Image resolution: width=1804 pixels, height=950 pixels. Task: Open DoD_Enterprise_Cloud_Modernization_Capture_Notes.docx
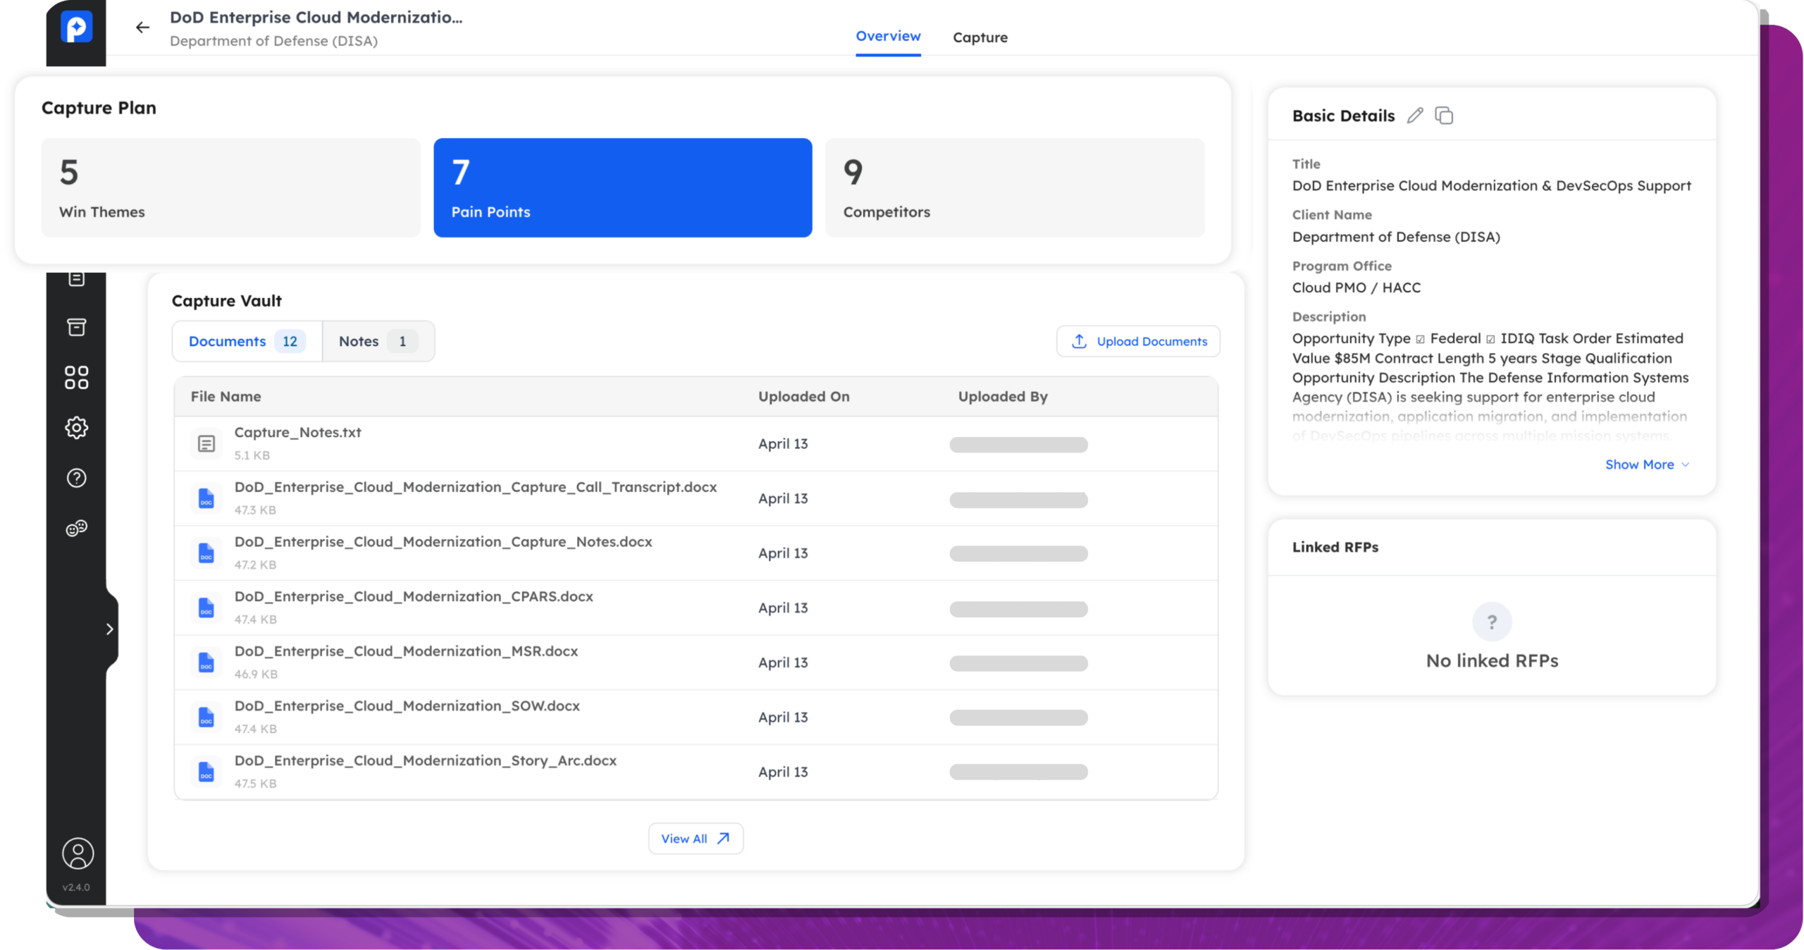(443, 542)
